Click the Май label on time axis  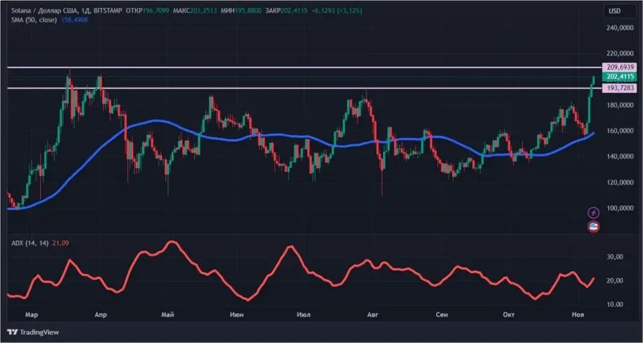pyautogui.click(x=168, y=314)
